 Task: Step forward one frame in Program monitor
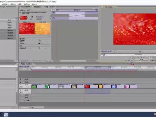(x=144, y=58)
